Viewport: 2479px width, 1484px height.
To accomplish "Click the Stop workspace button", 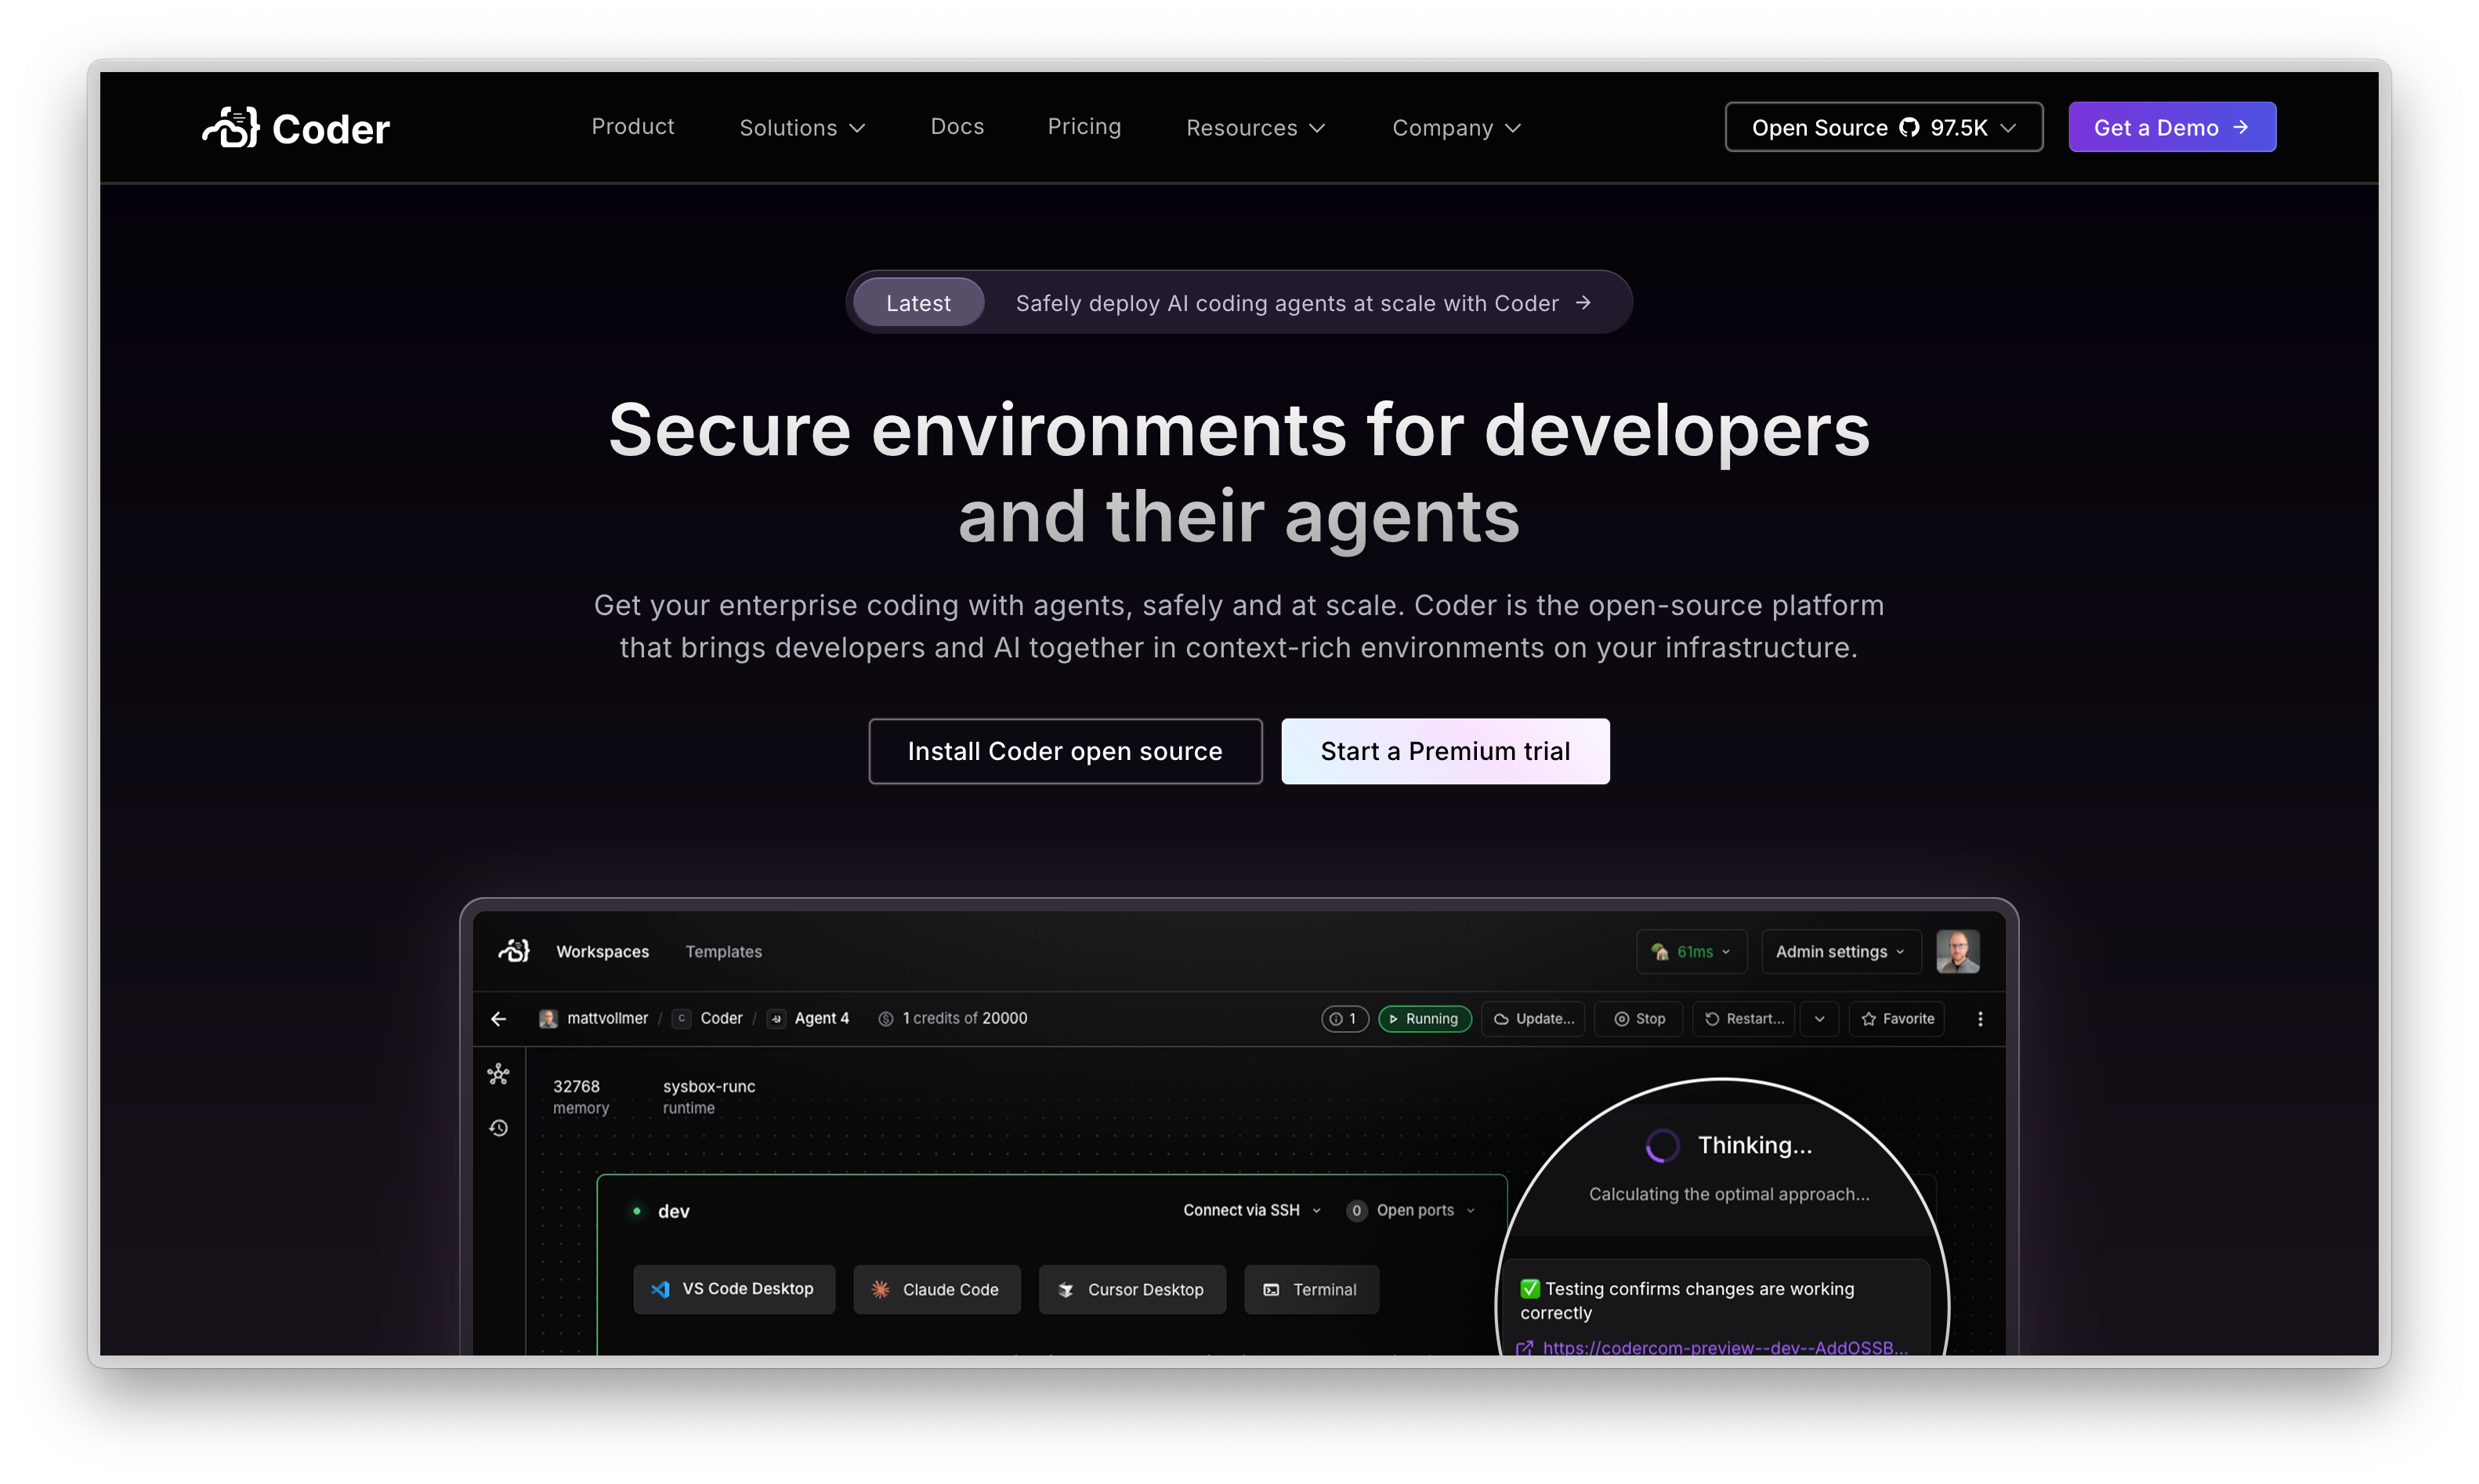I will [x=1639, y=1019].
